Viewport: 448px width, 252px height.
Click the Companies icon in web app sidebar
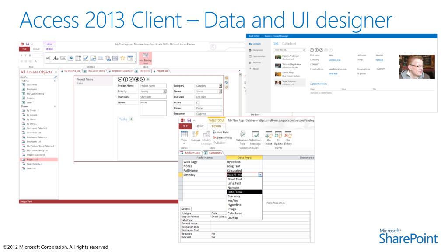[250, 50]
